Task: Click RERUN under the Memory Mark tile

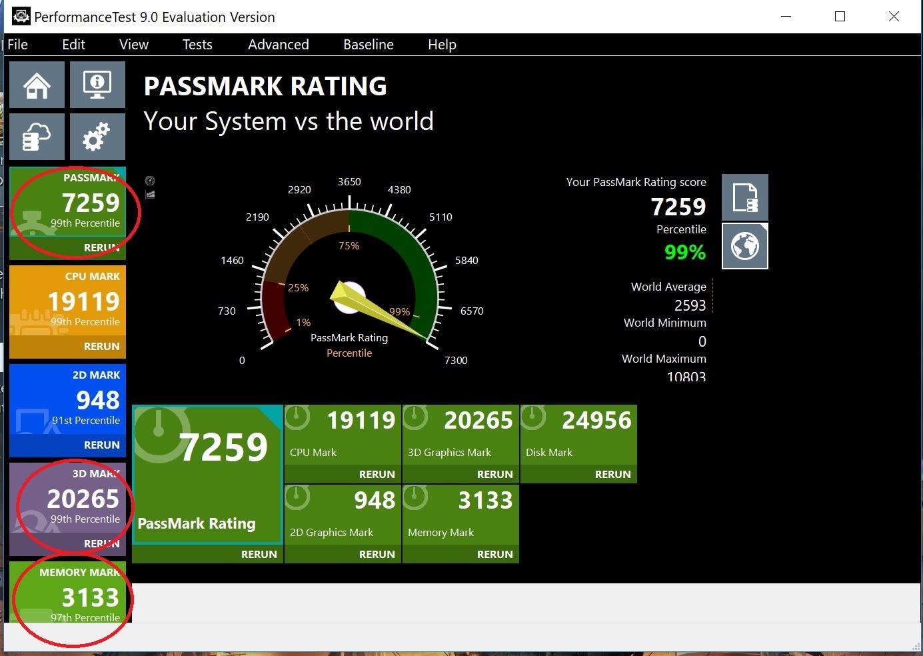Action: (494, 554)
